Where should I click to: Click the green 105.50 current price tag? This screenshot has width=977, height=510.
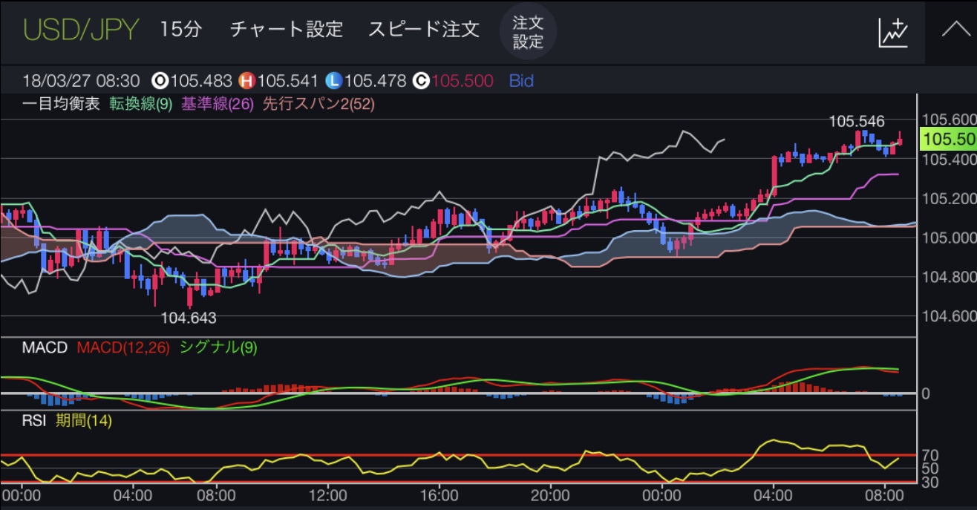click(x=947, y=139)
